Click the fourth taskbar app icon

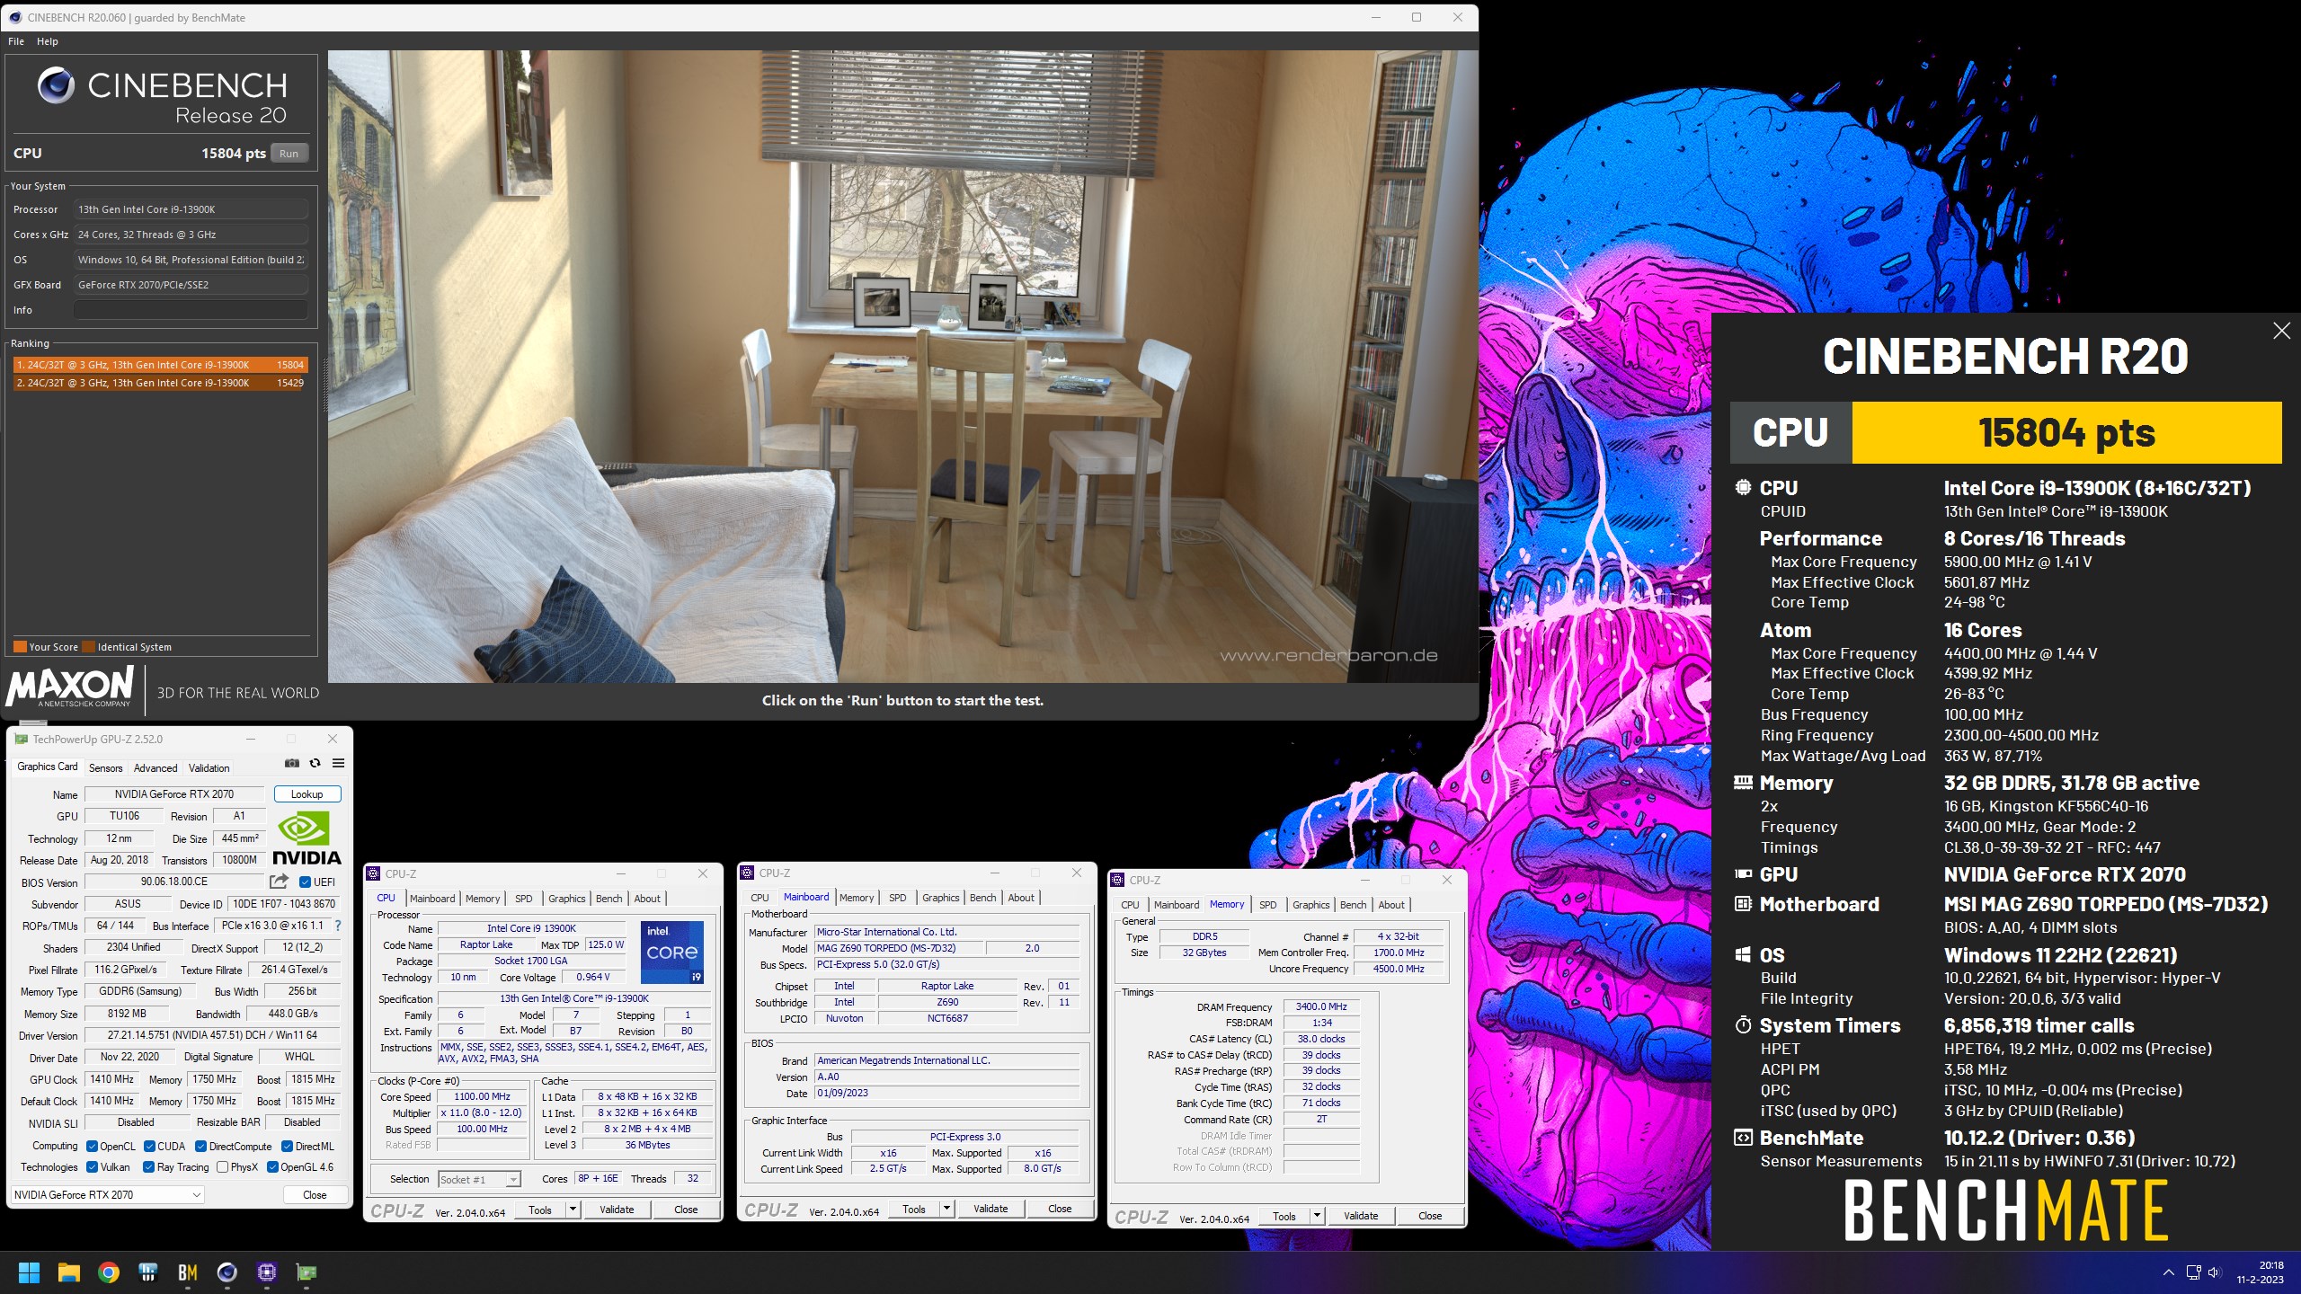coord(148,1272)
